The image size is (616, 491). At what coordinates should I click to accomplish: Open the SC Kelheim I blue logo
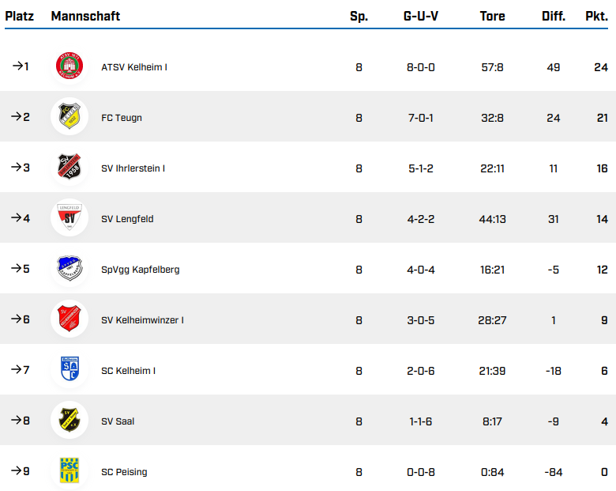[x=69, y=370]
